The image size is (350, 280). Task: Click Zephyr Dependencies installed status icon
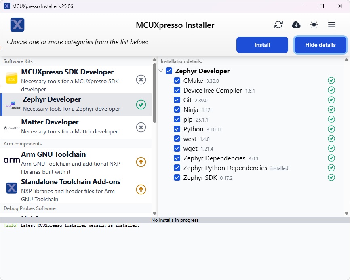click(331, 158)
